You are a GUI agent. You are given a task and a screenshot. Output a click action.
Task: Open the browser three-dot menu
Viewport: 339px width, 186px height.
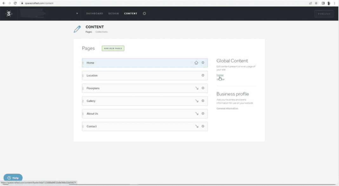(335, 3)
